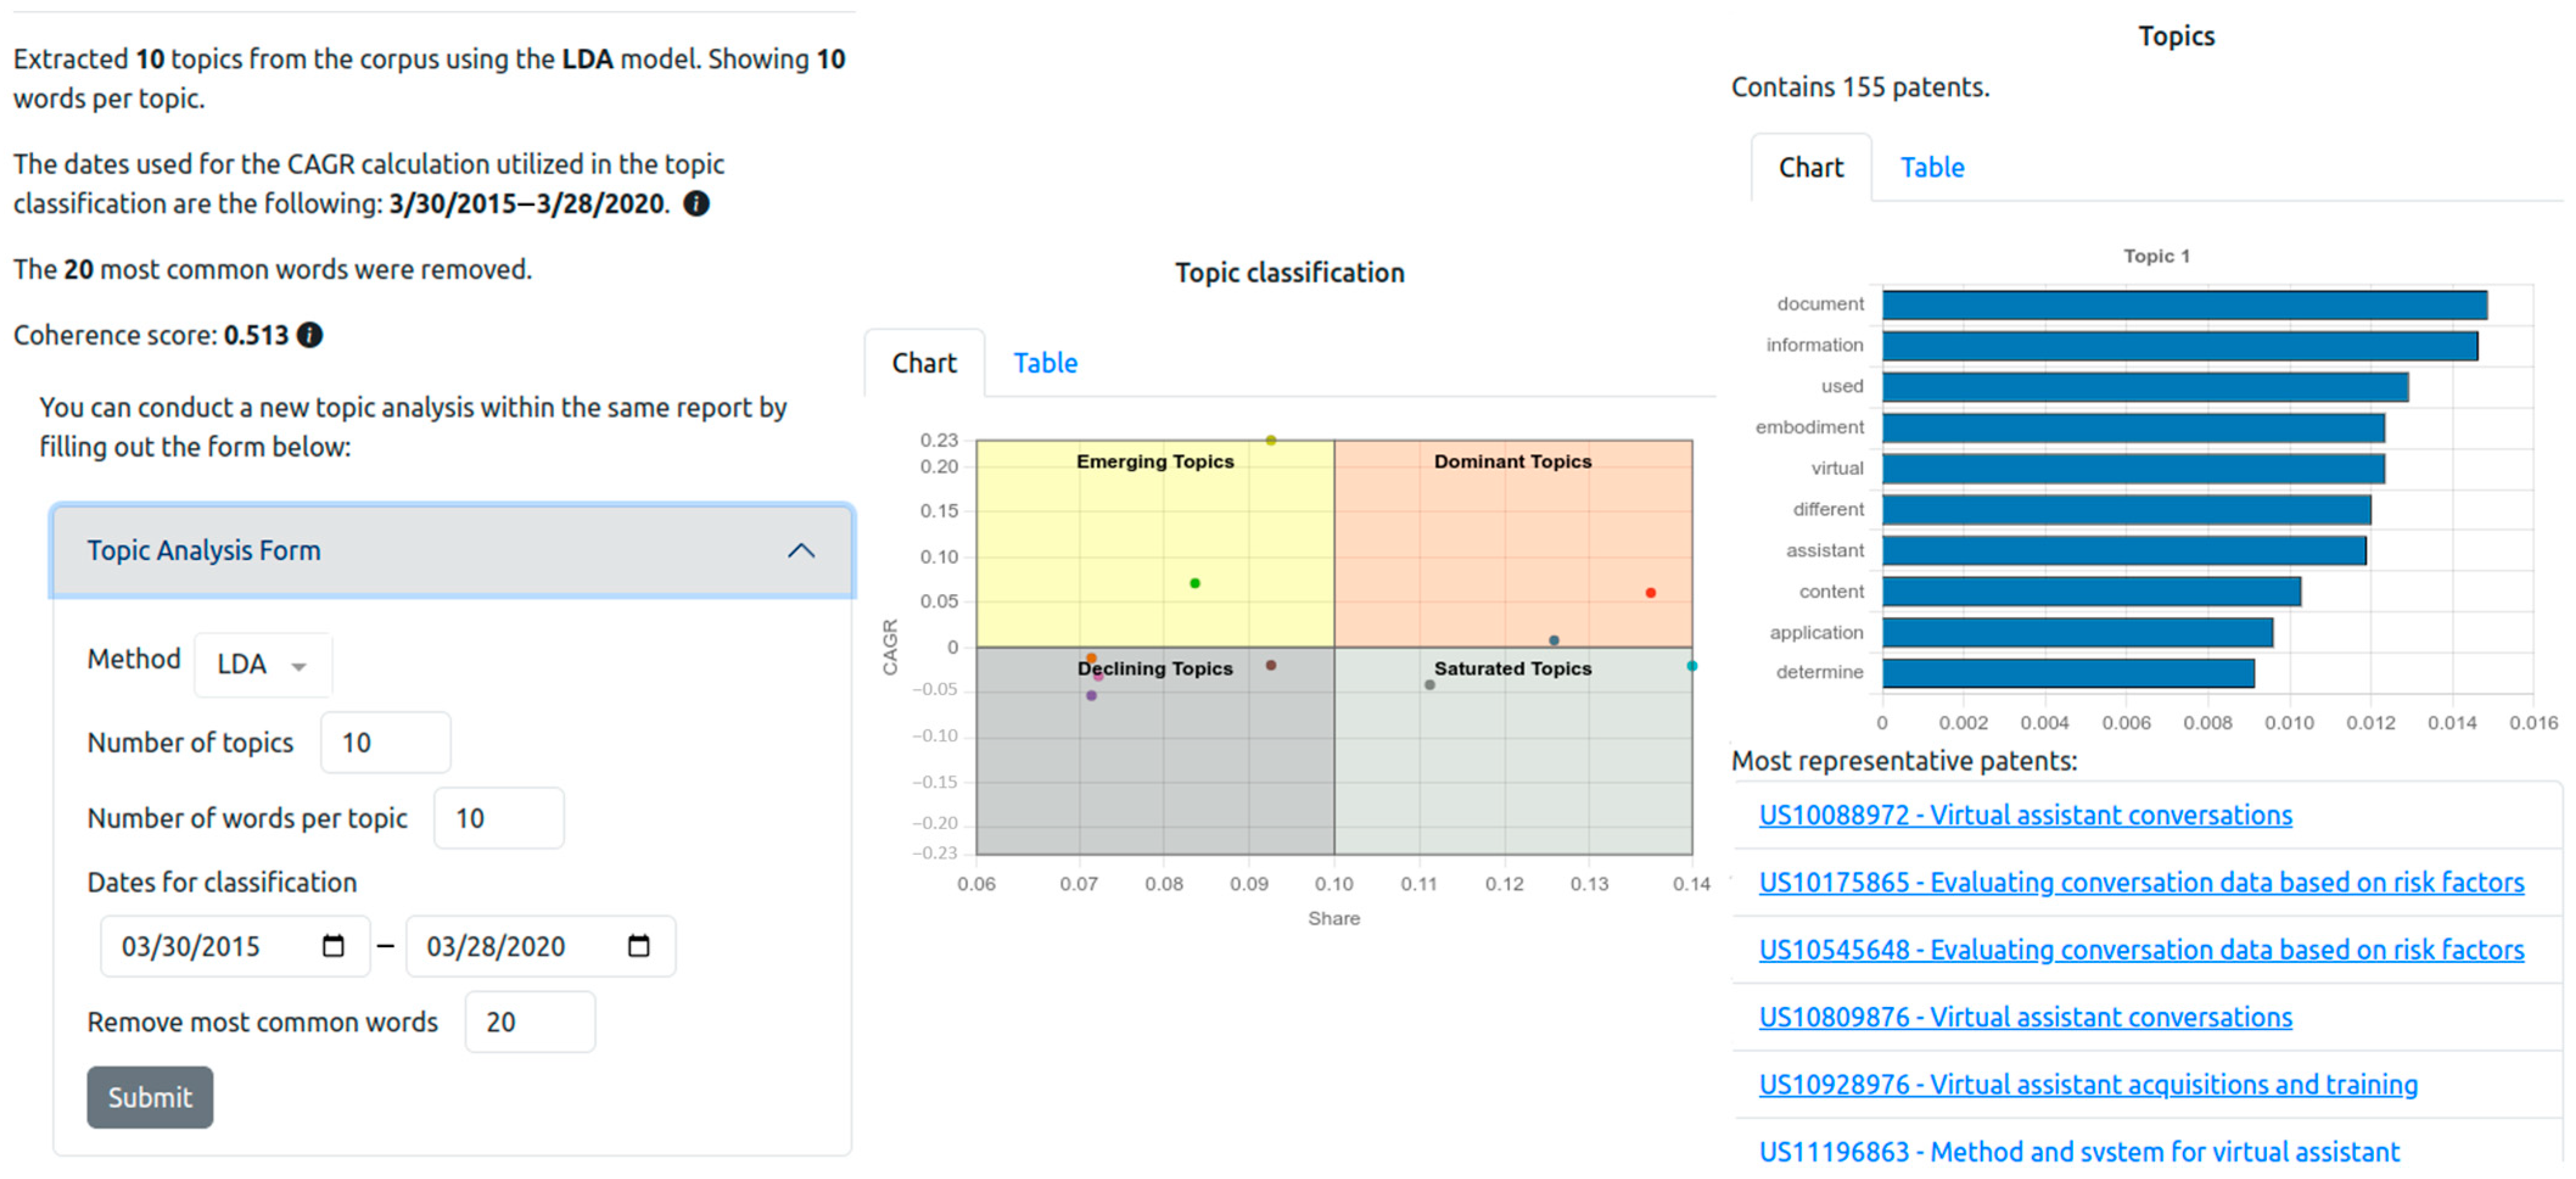The height and width of the screenshot is (1179, 2576).
Task: Open calendar picker for end date
Action: tap(638, 945)
